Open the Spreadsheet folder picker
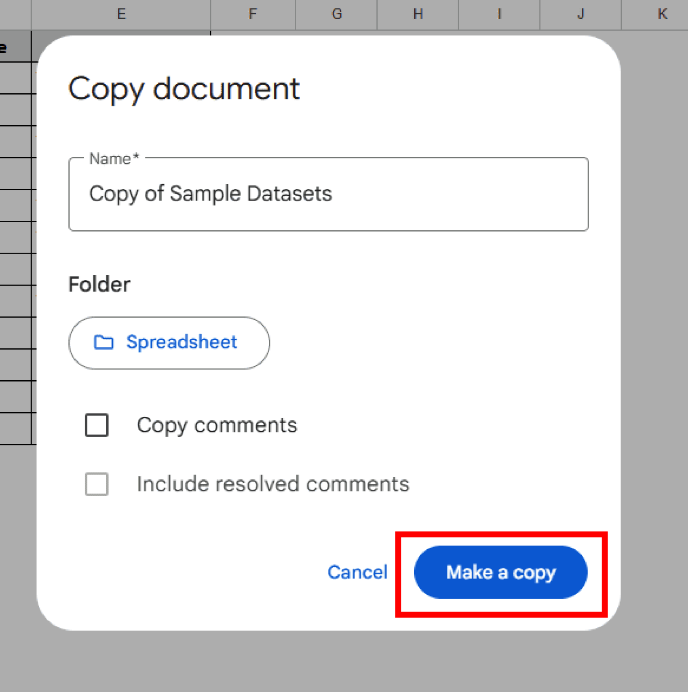The image size is (688, 692). click(x=169, y=343)
